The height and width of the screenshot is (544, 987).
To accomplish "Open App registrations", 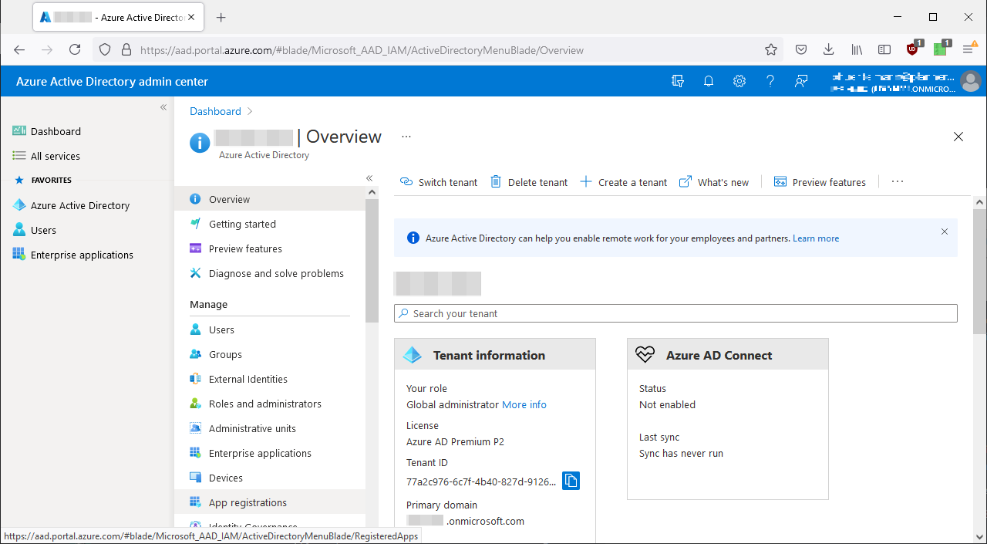I will (247, 502).
